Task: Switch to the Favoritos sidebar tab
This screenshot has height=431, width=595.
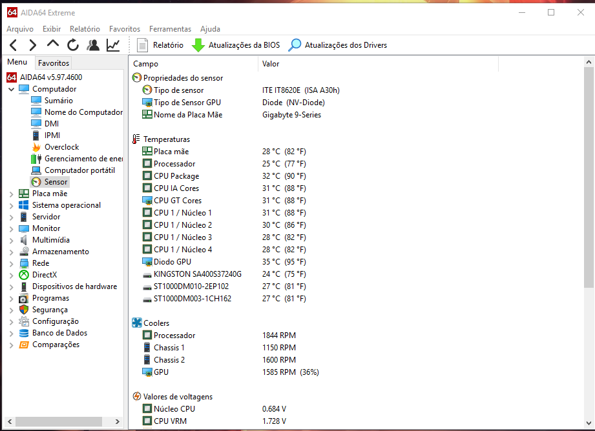Action: (54, 63)
